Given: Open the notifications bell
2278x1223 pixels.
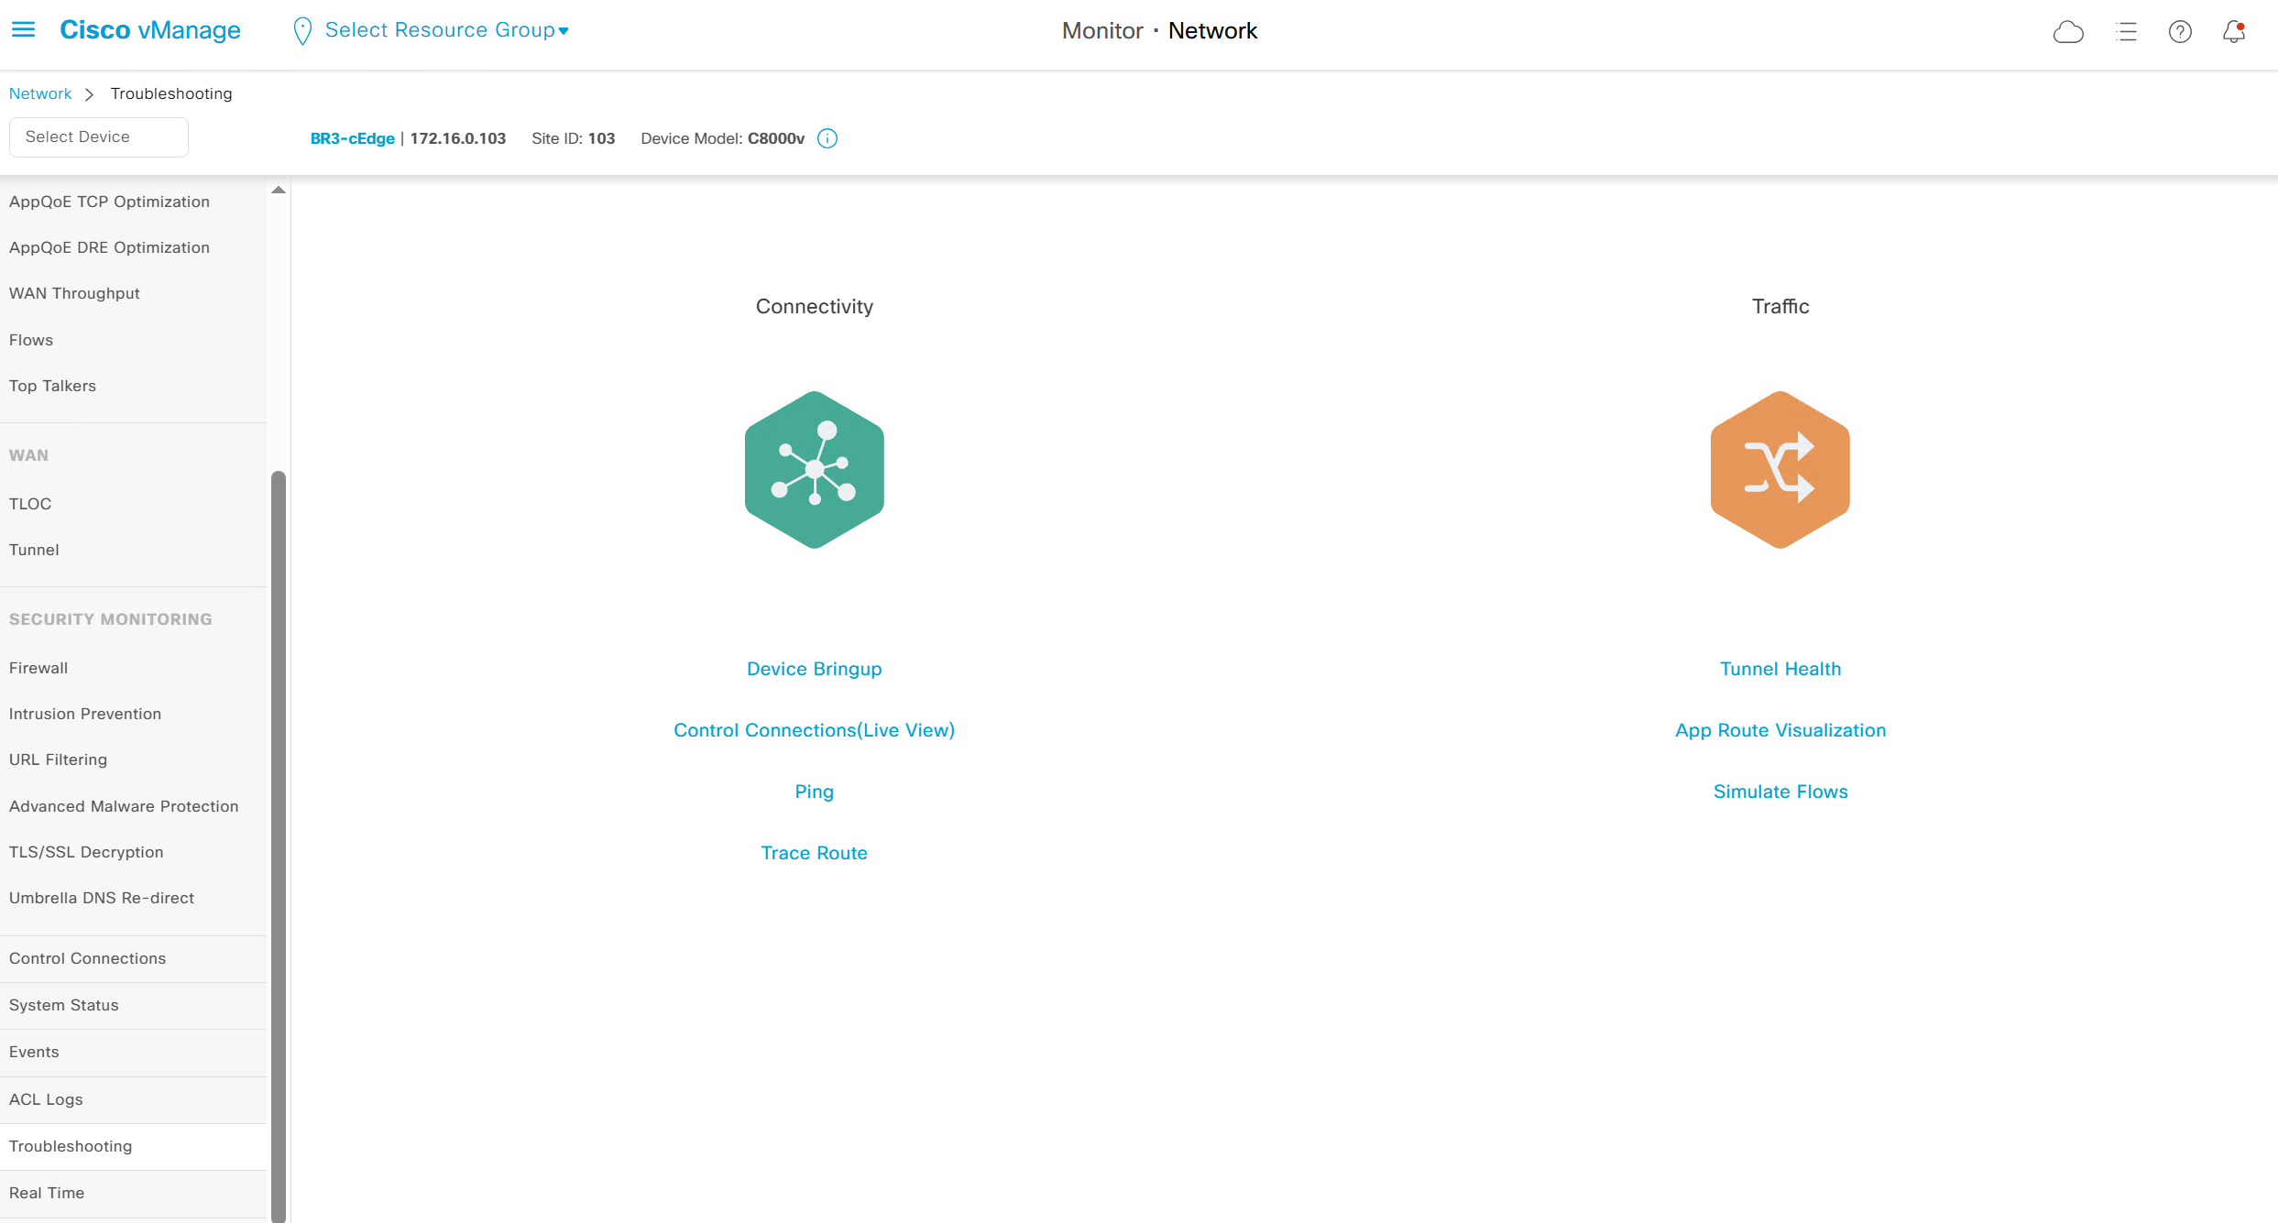Looking at the screenshot, I should pos(2234,32).
